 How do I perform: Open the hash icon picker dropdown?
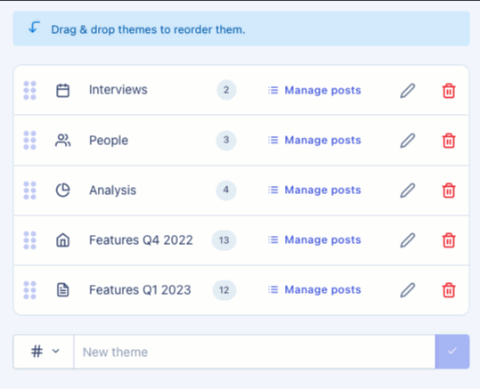pyautogui.click(x=44, y=352)
